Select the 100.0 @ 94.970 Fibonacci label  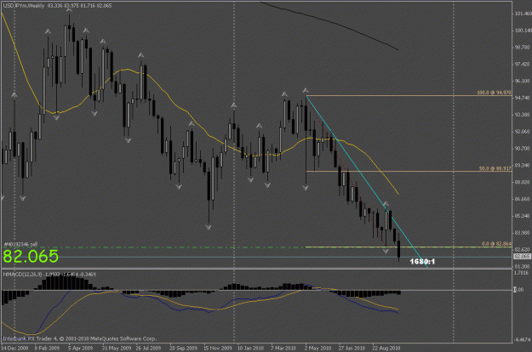point(494,92)
